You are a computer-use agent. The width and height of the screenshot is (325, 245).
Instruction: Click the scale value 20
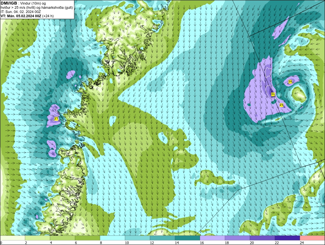pyautogui.click(x=252, y=243)
